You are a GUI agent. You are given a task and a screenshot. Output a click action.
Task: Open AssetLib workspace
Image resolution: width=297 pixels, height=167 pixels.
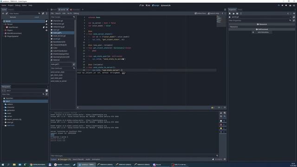point(166,6)
